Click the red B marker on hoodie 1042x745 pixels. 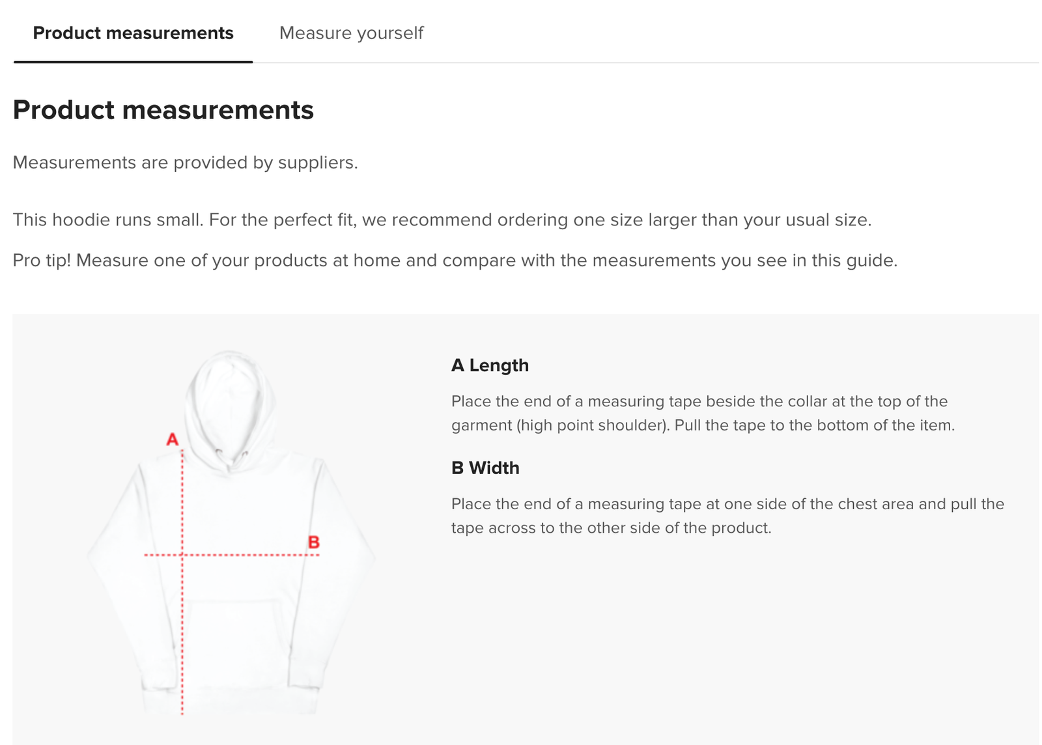pyautogui.click(x=313, y=542)
